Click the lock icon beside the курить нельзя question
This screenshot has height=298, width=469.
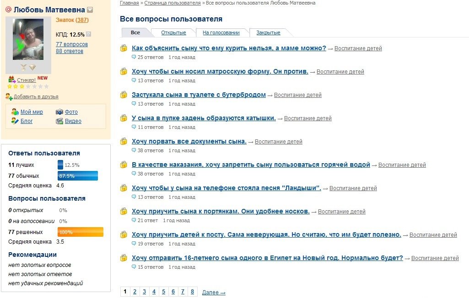[124, 48]
